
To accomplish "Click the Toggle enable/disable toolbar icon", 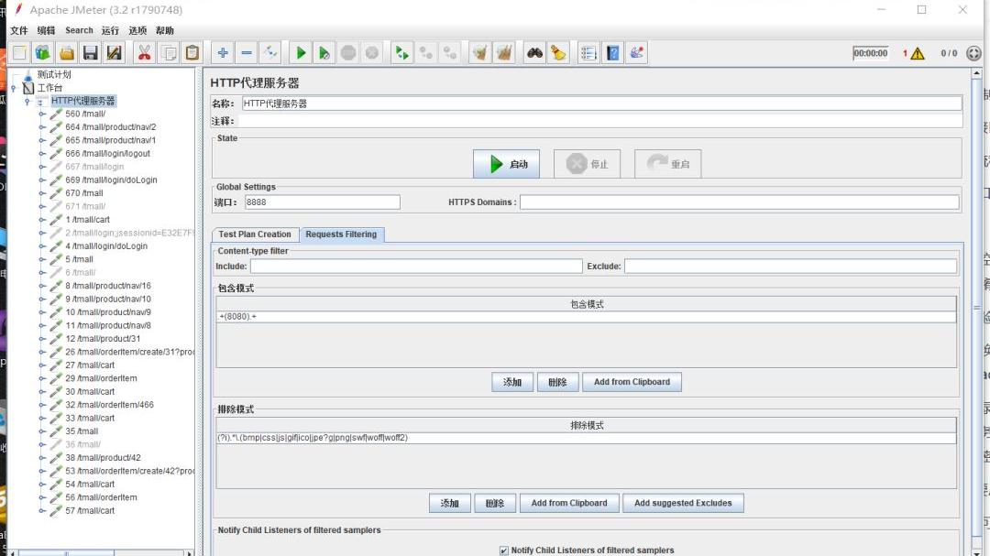I will [270, 53].
